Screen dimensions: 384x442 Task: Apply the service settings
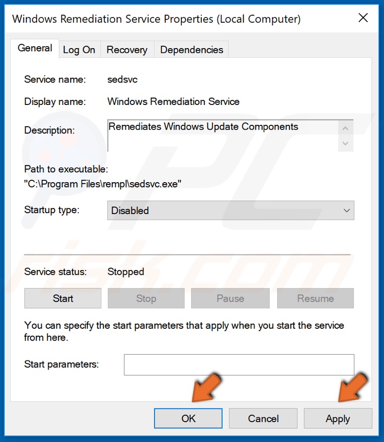338,419
